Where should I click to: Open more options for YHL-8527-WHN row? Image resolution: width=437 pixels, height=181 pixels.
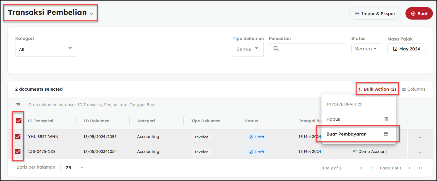[421, 137]
